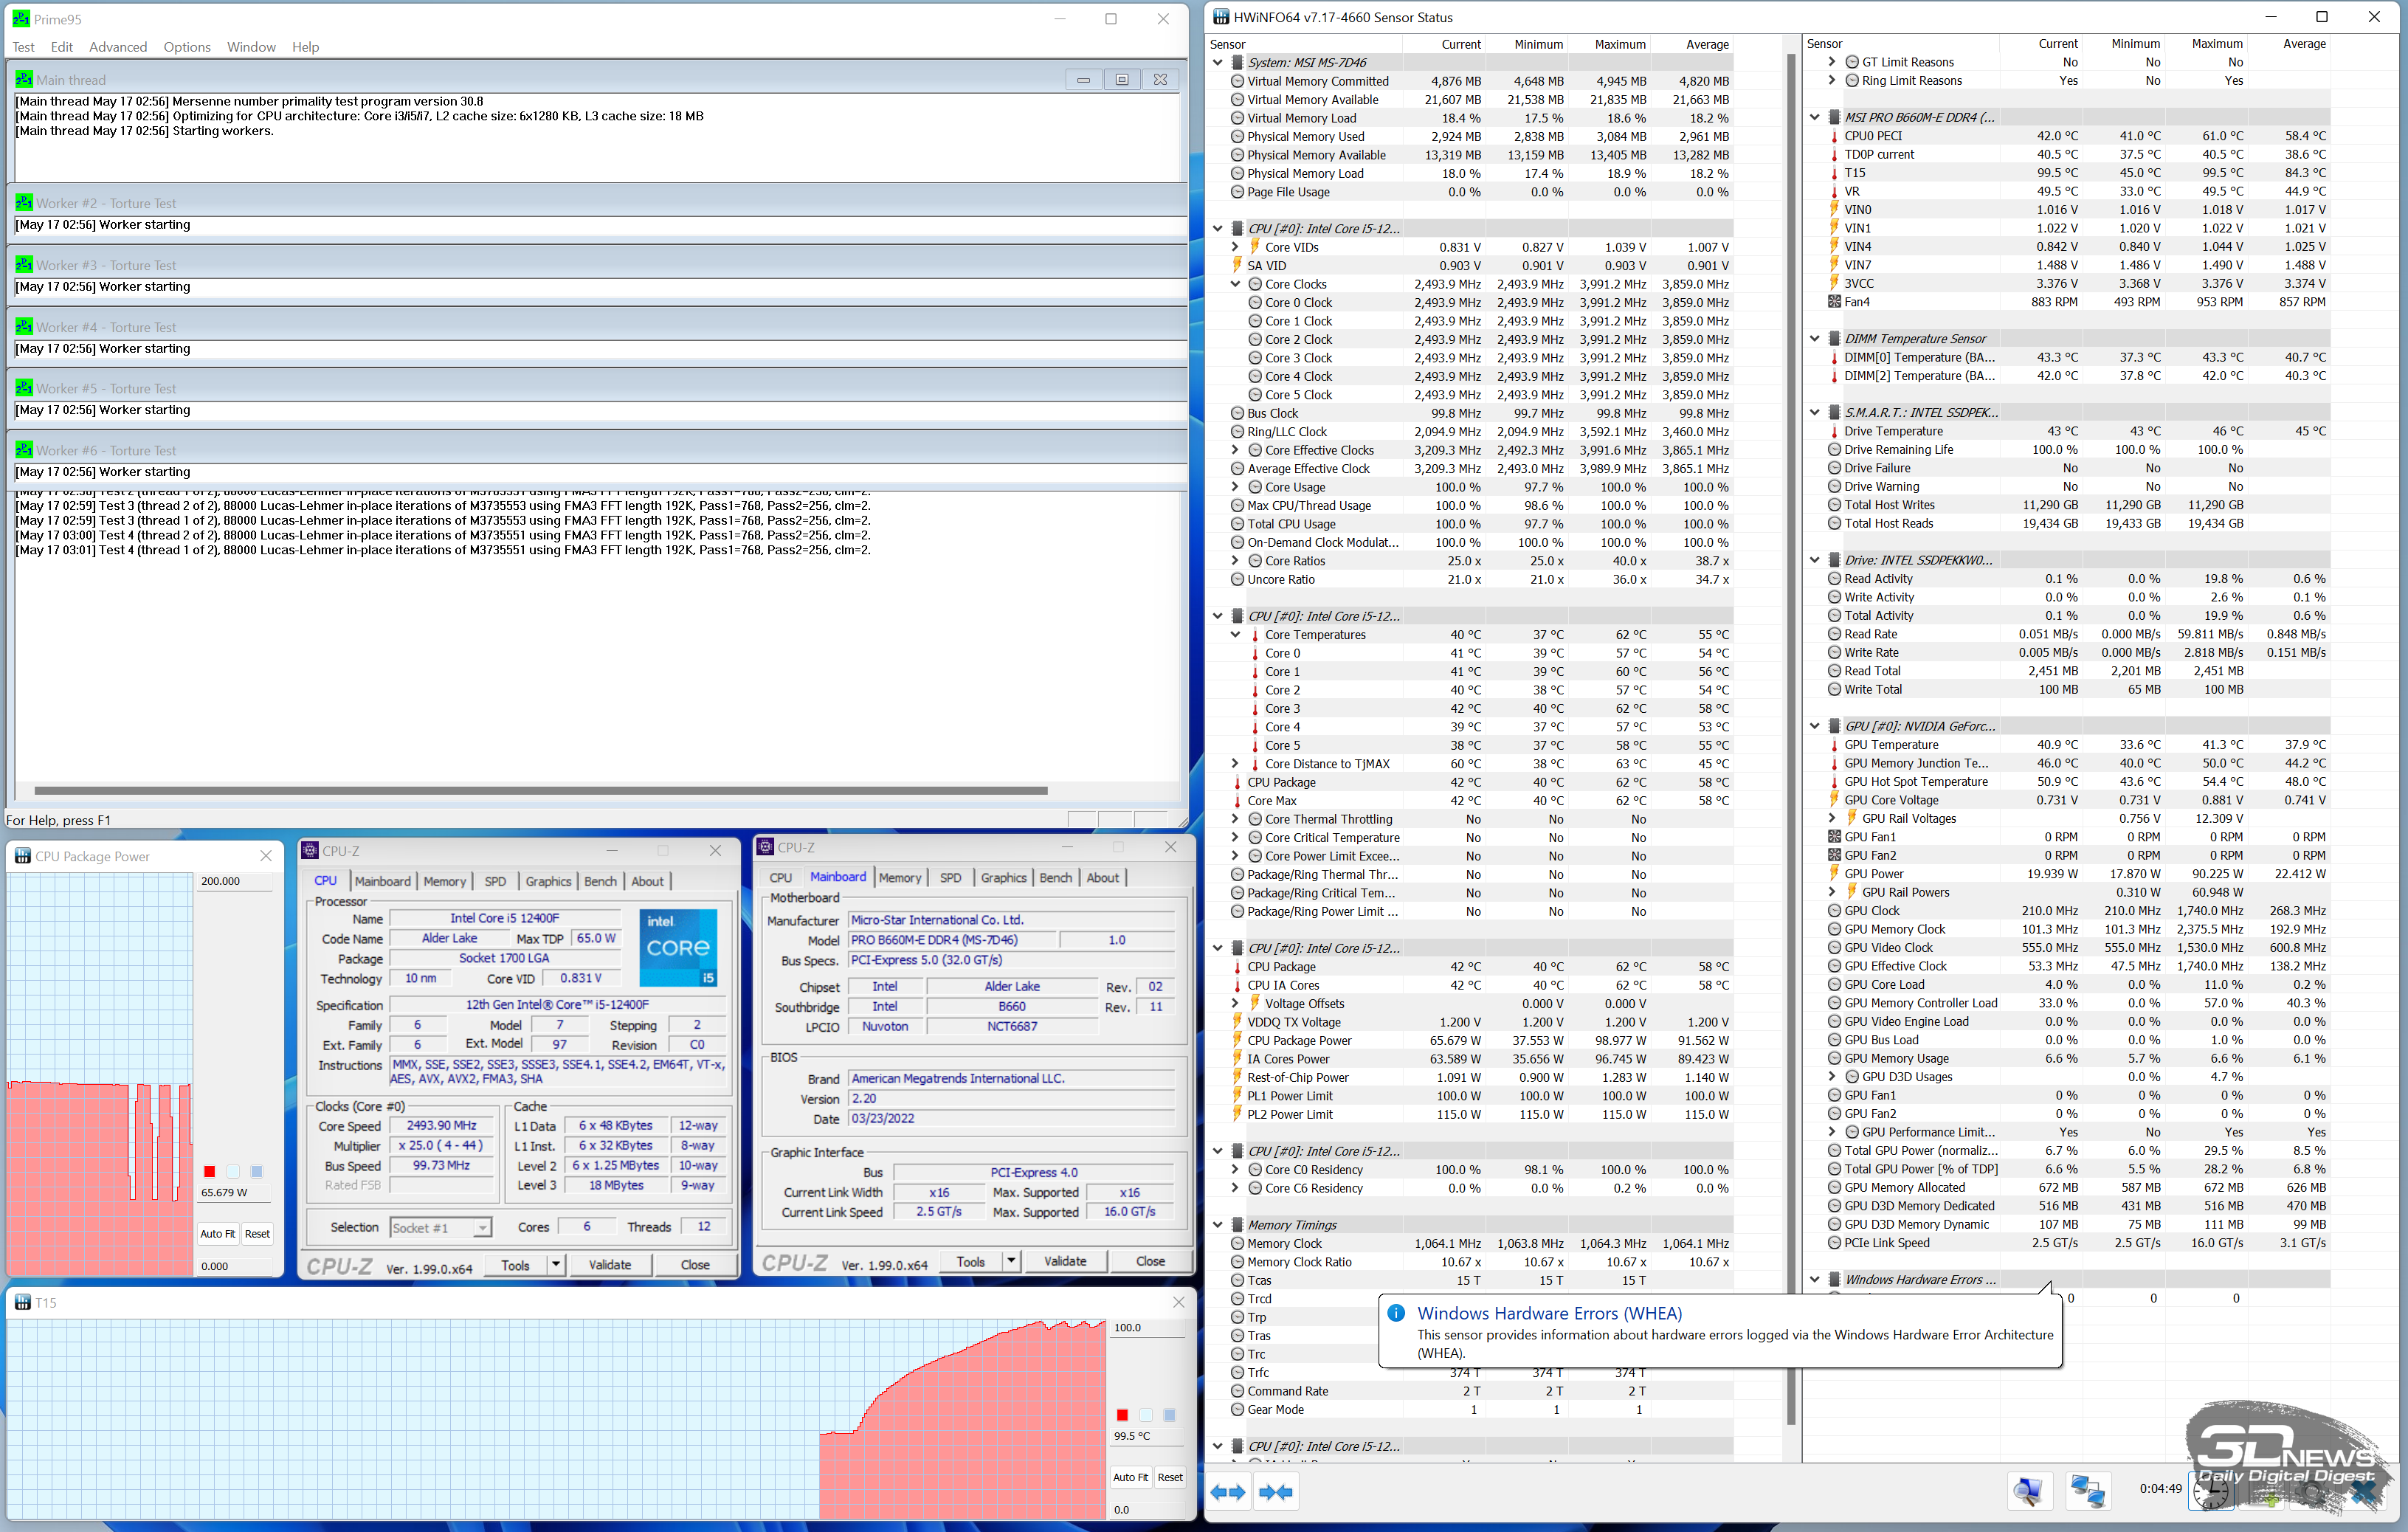Image resolution: width=2408 pixels, height=1532 pixels.
Task: Collapse the System: MSI MS-7D46 sensor group
Action: pos(1217,62)
